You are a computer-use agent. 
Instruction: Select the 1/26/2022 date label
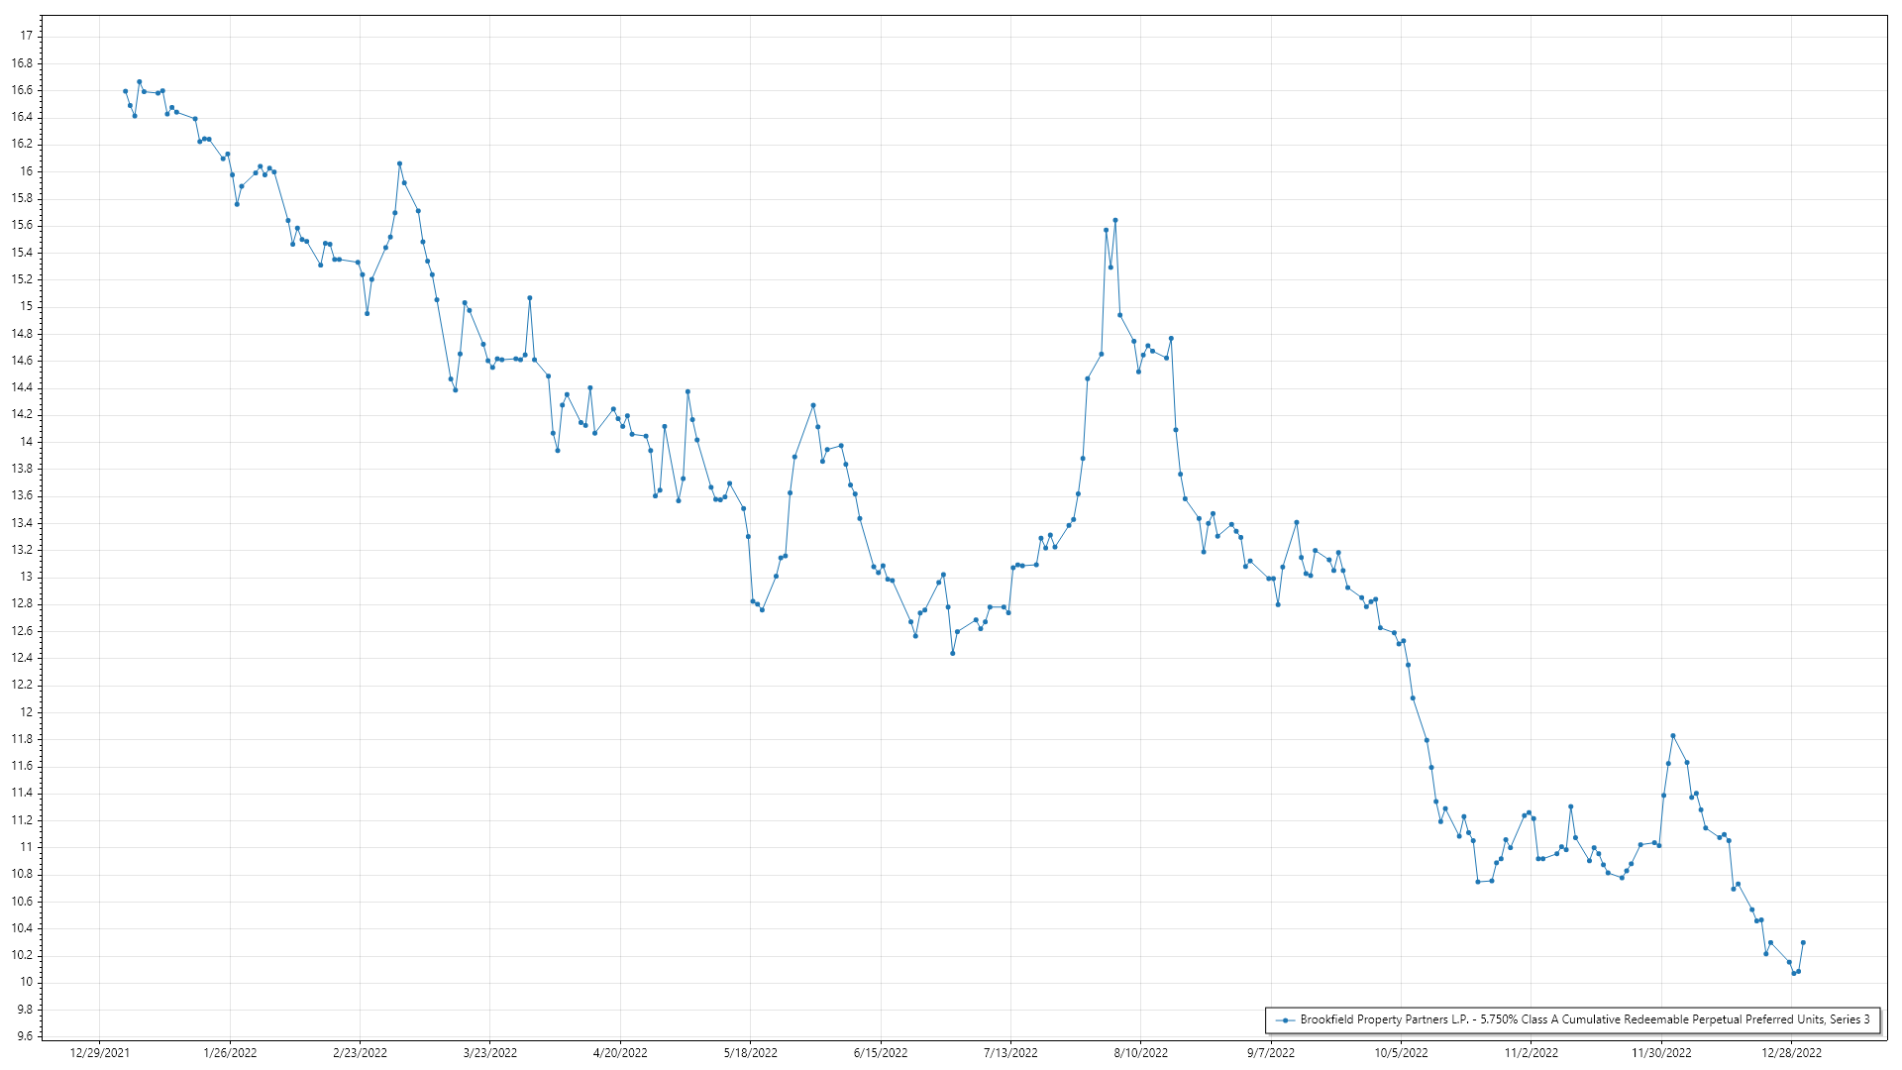tap(230, 1052)
